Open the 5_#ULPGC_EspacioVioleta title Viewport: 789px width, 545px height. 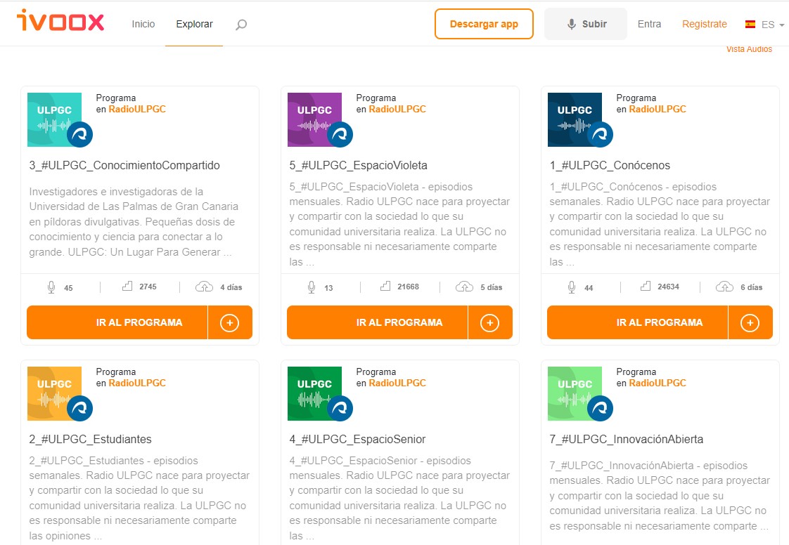(x=358, y=166)
